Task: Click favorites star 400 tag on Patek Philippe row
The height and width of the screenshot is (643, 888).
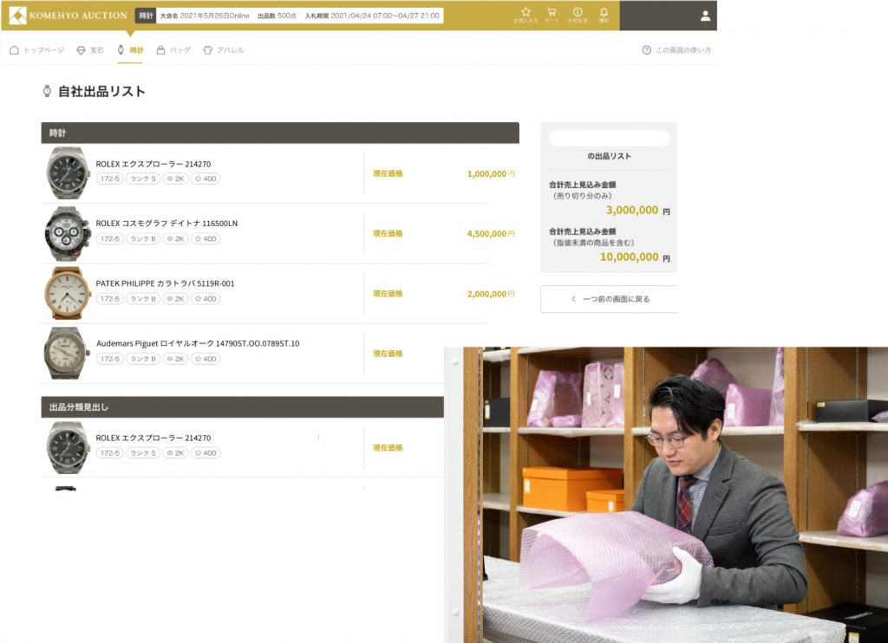Action: pos(206,299)
